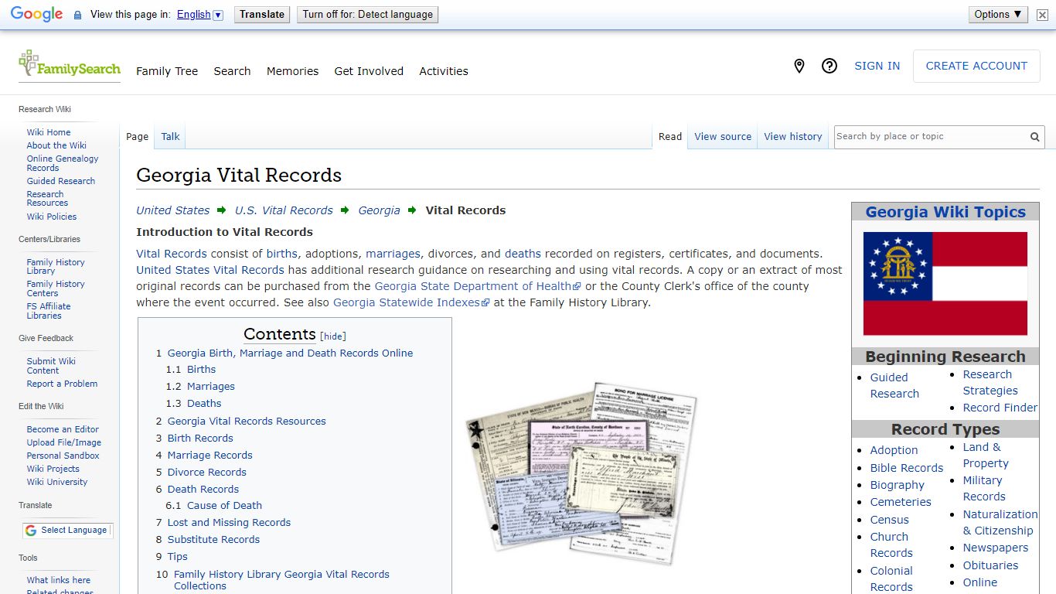Switch to the Talk tab
The width and height of the screenshot is (1056, 594).
click(x=170, y=137)
